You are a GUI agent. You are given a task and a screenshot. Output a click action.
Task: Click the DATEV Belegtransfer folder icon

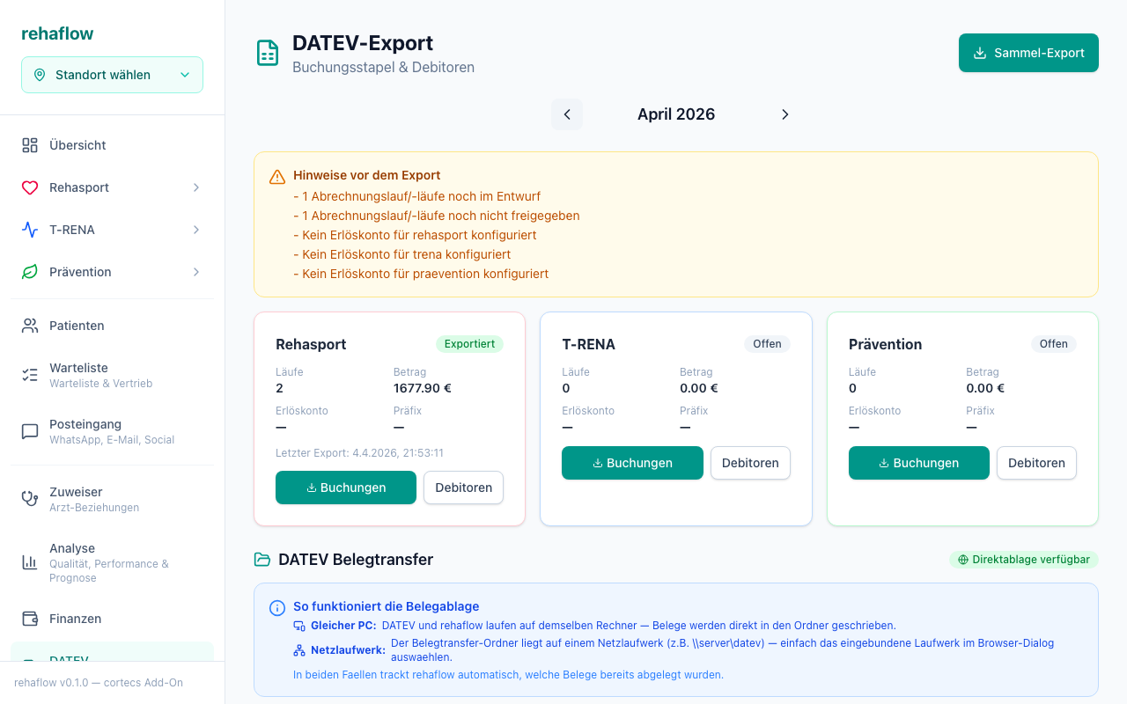pyautogui.click(x=262, y=559)
